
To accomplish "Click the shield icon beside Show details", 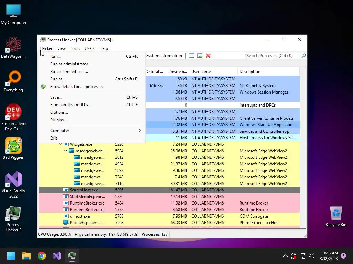I will (43, 87).
